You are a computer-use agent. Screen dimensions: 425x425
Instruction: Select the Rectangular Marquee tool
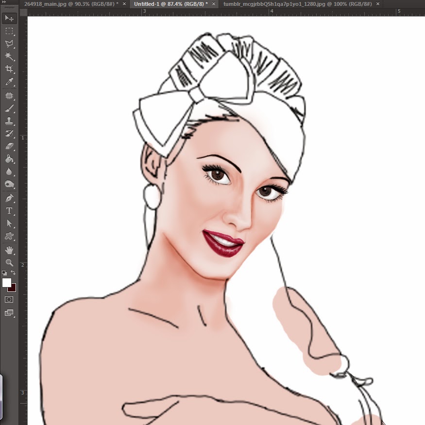tap(9, 31)
